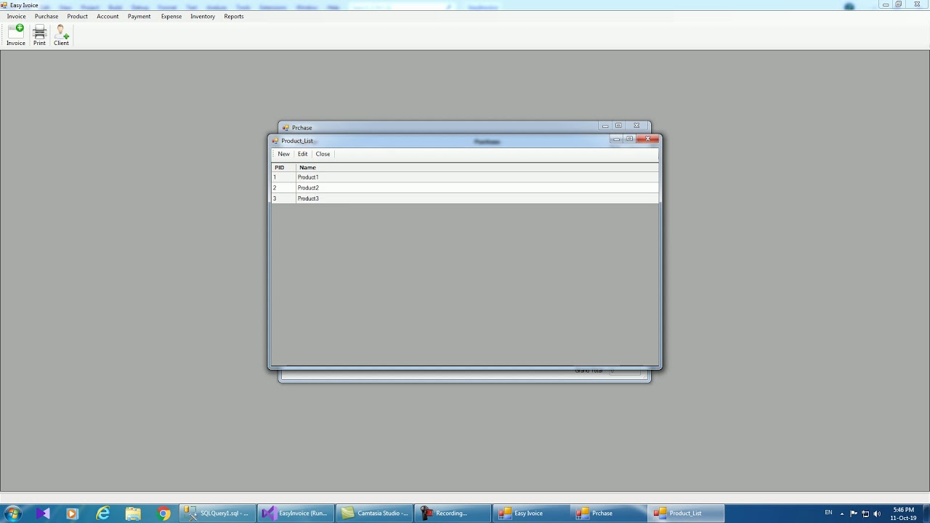Open the Invoice menu
930x523 pixels.
point(16,16)
